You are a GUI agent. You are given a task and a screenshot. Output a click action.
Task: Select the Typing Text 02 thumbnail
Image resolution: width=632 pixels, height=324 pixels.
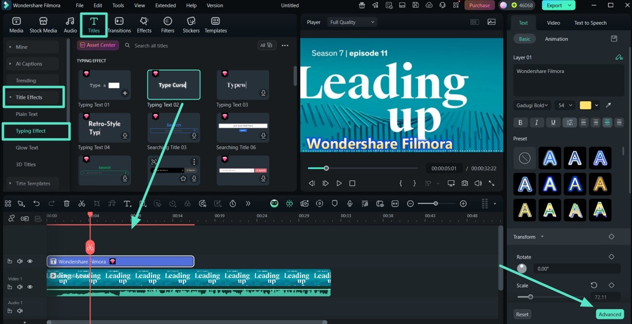click(x=174, y=85)
